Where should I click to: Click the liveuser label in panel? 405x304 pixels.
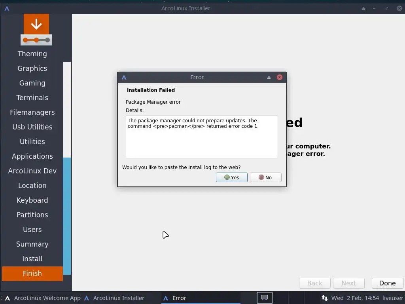(393, 298)
